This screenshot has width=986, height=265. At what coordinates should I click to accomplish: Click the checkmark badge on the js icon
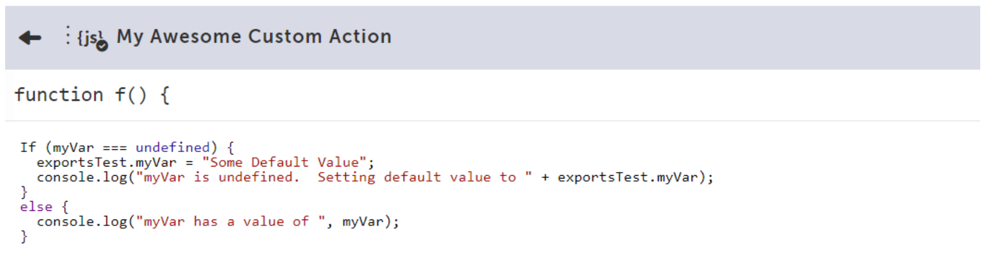tap(102, 46)
